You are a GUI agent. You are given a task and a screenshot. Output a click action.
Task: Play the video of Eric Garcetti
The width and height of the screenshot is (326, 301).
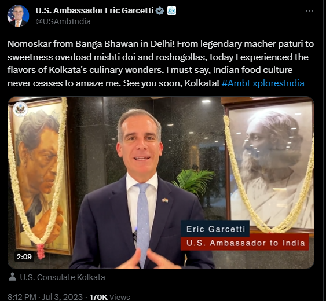(161, 182)
